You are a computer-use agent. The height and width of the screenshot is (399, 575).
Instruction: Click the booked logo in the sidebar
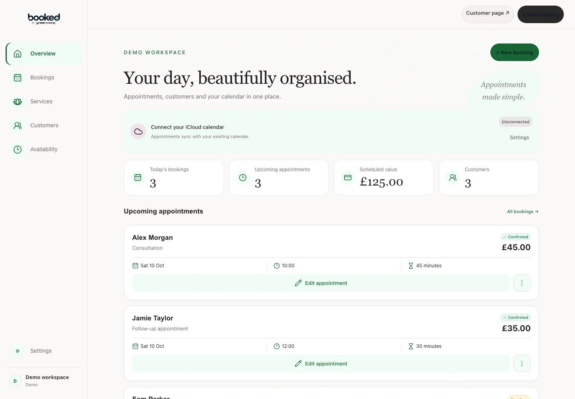(44, 19)
